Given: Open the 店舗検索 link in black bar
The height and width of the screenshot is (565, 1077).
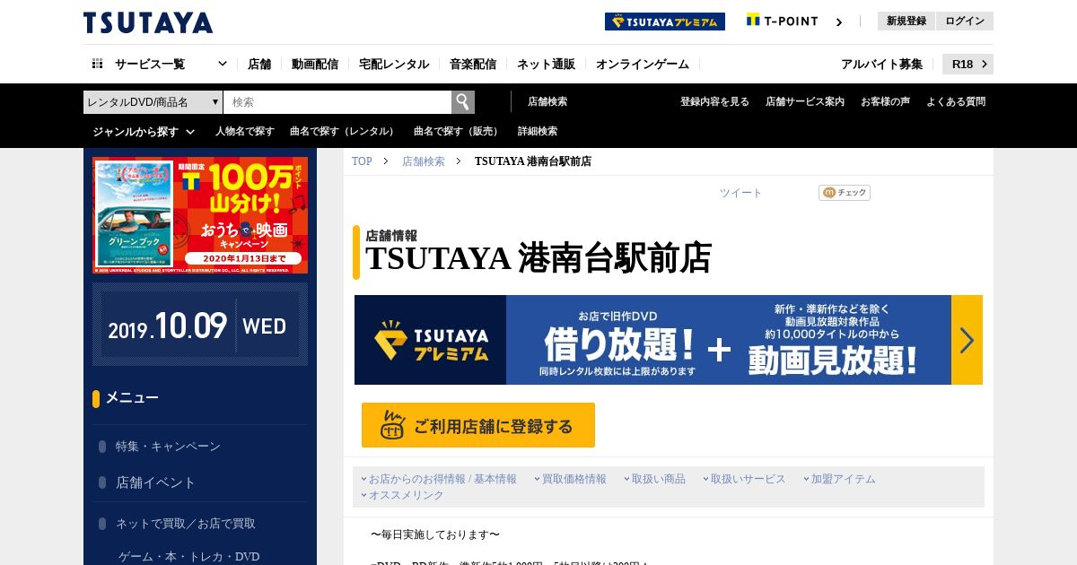Looking at the screenshot, I should coord(547,102).
